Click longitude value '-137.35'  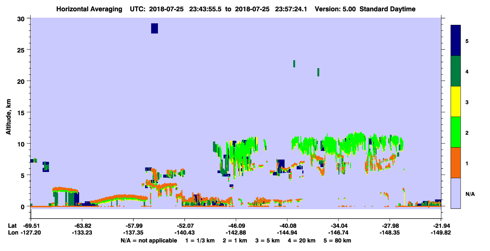(x=133, y=233)
